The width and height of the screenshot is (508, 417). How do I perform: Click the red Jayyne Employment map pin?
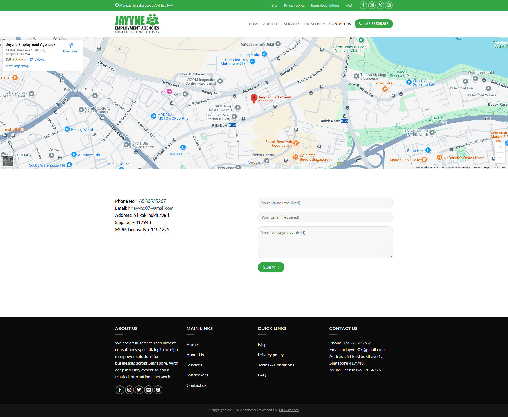pos(254,98)
